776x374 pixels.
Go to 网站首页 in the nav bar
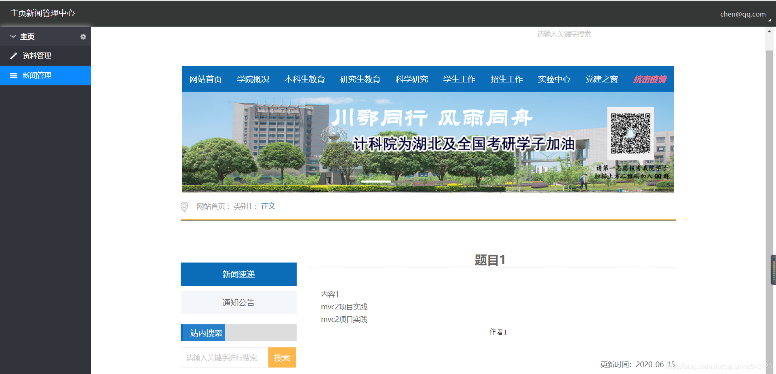[206, 79]
